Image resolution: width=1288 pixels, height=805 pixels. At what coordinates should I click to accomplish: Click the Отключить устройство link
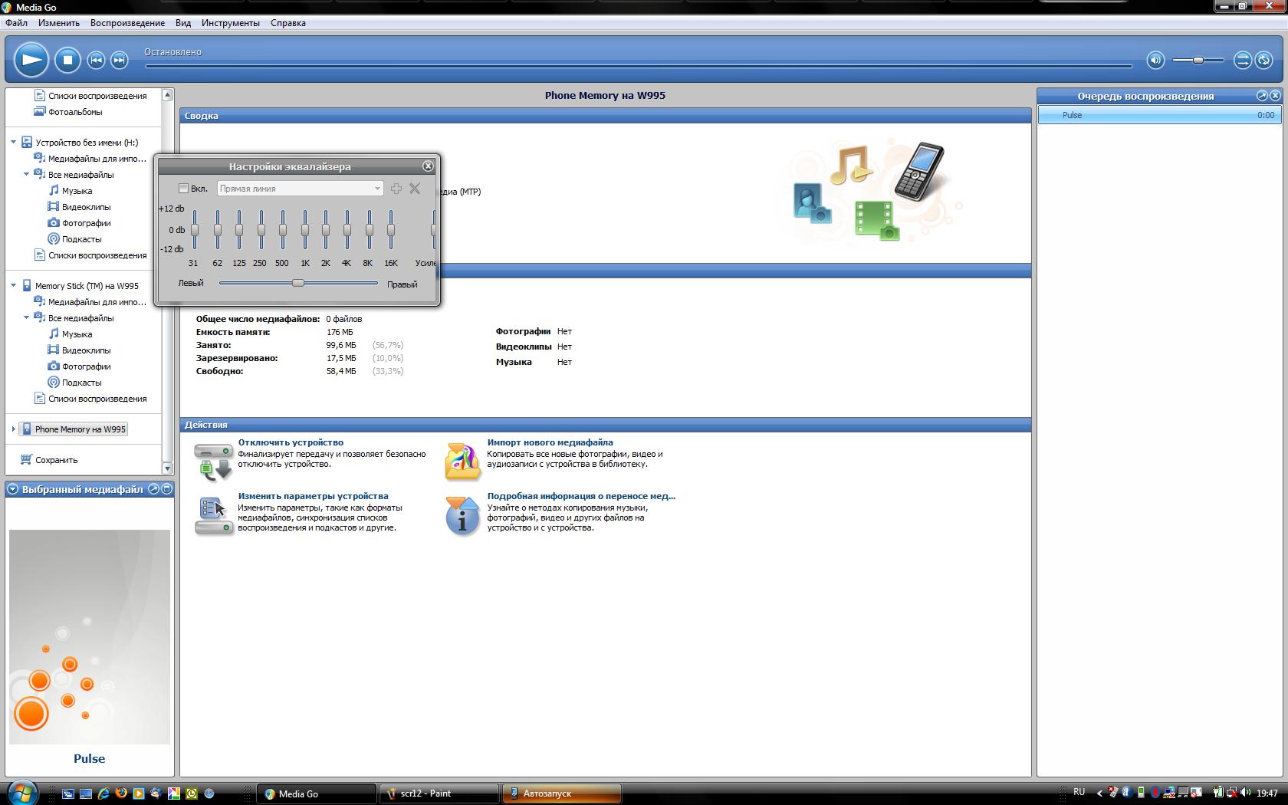click(291, 442)
